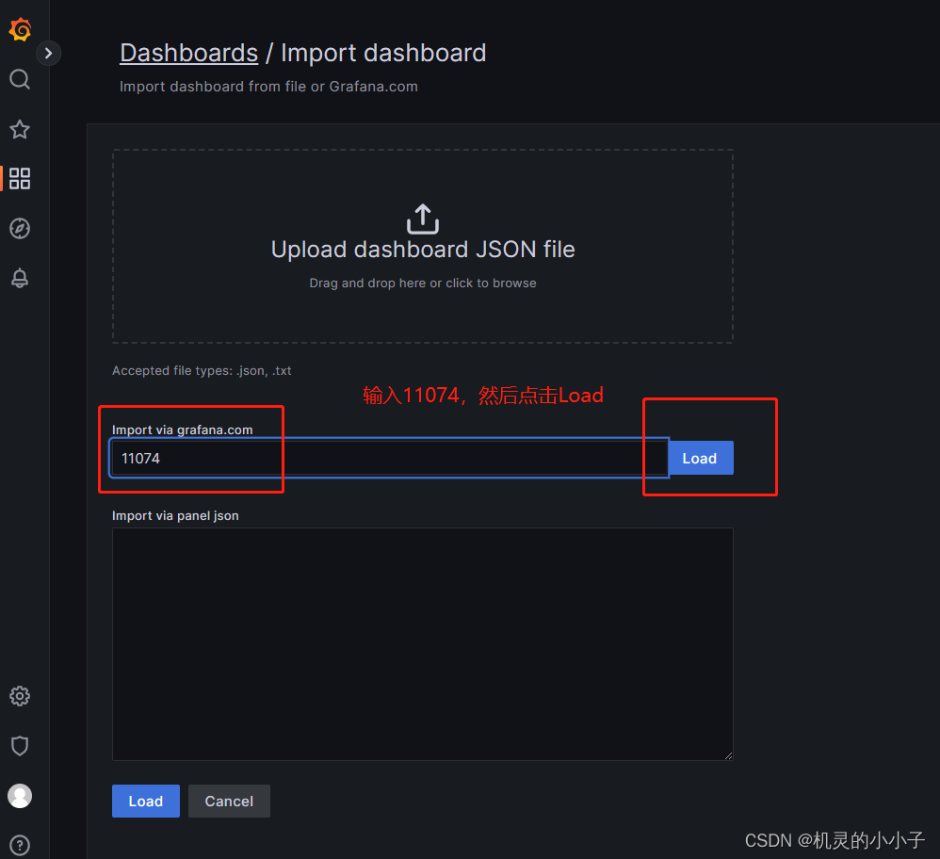
Task: Open the Dashboards grid icon in sidebar
Action: pyautogui.click(x=20, y=179)
